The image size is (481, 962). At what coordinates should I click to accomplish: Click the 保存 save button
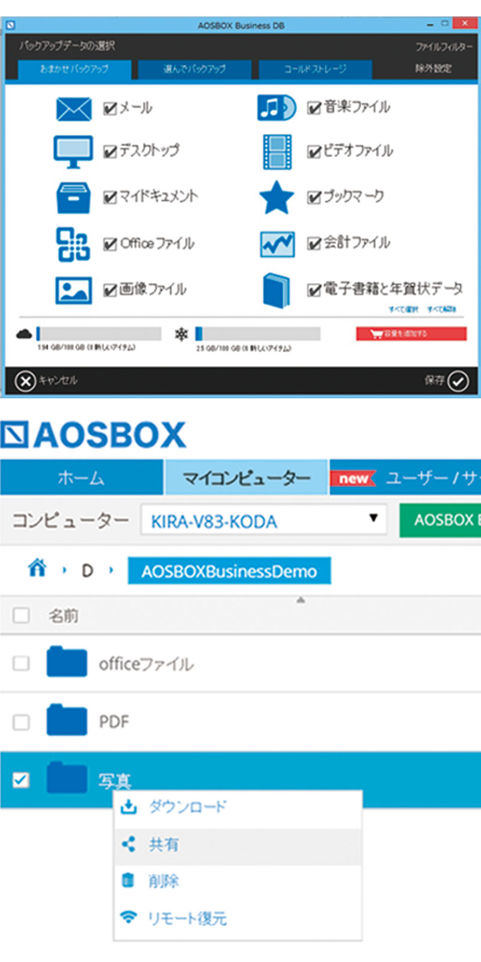click(x=446, y=381)
